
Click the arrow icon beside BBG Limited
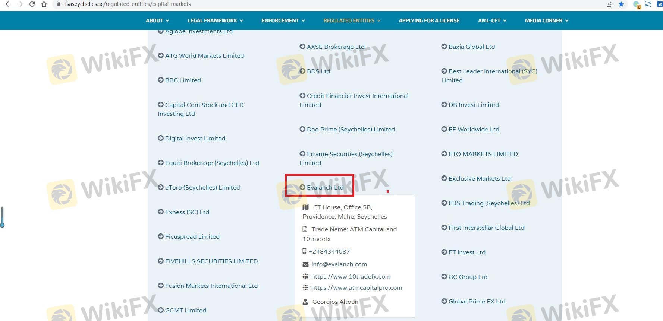click(x=161, y=80)
